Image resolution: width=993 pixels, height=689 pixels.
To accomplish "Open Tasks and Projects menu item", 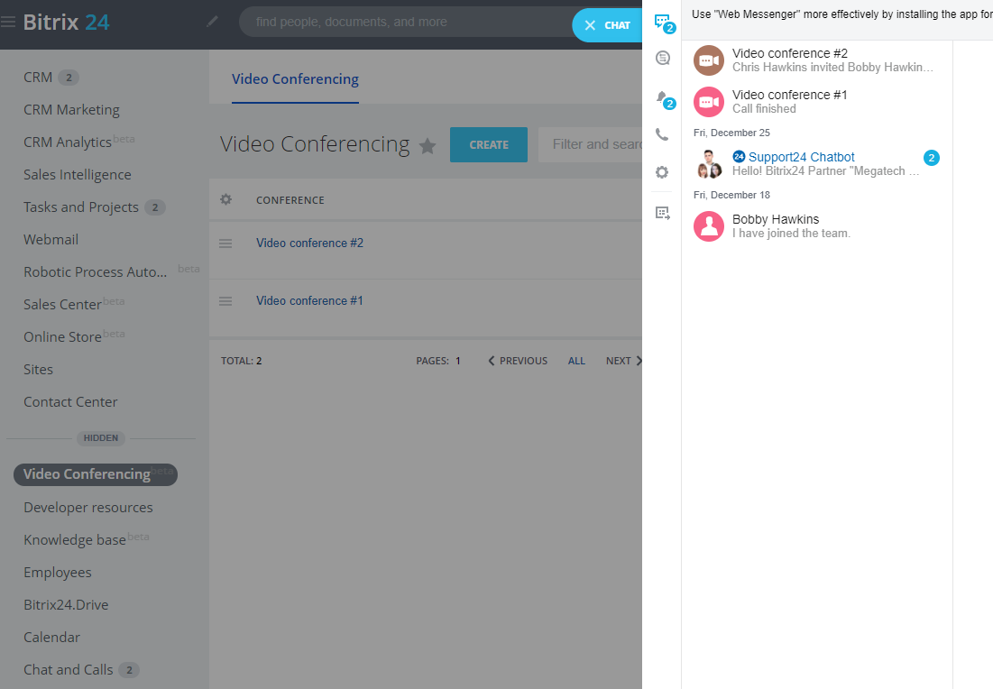I will (81, 207).
